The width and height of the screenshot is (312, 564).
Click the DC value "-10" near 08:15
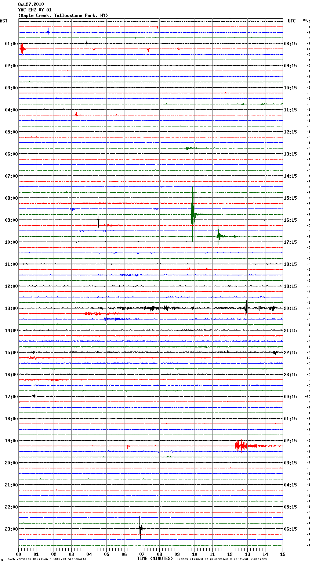[308, 49]
